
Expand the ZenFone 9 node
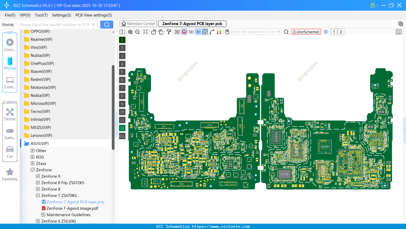(x=38, y=176)
